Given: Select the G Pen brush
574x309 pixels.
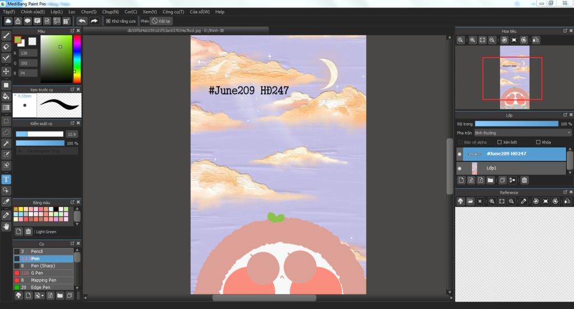Looking at the screenshot, I should coord(43,273).
